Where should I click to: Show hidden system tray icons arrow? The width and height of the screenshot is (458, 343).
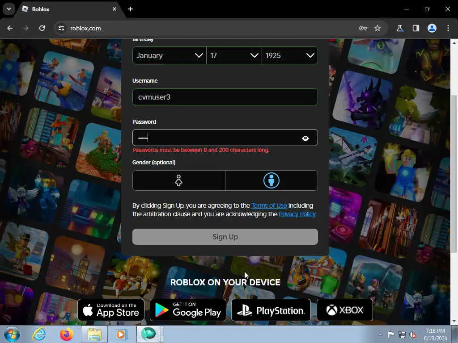(x=380, y=335)
